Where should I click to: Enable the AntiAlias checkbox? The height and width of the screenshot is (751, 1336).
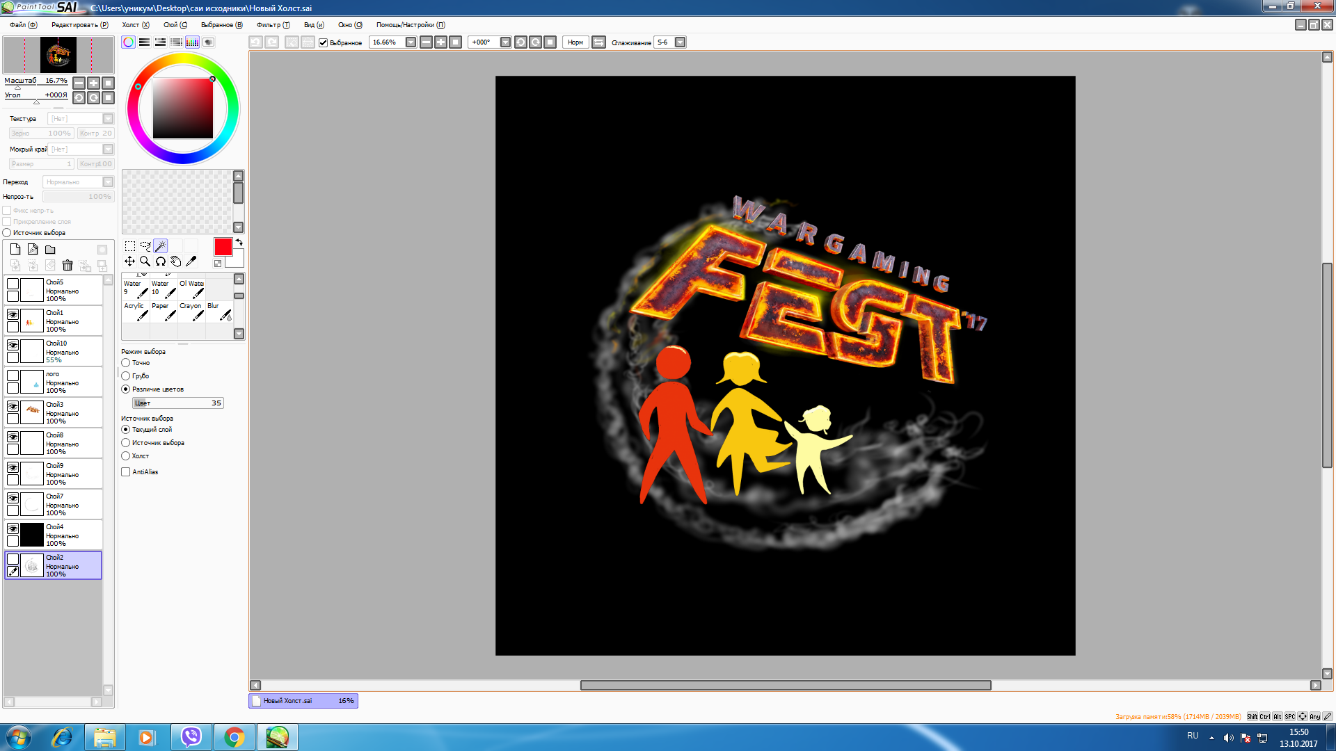click(x=126, y=472)
